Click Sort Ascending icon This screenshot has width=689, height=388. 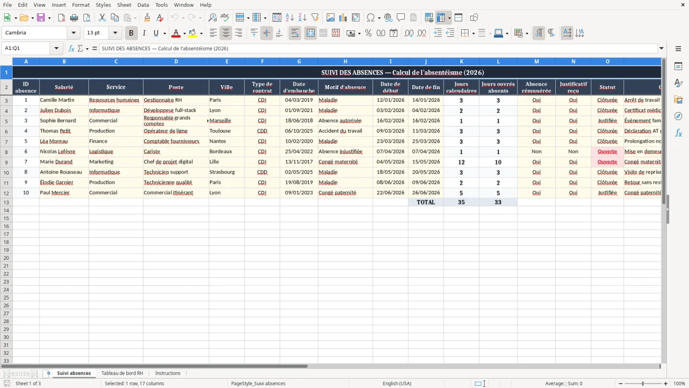click(289, 18)
